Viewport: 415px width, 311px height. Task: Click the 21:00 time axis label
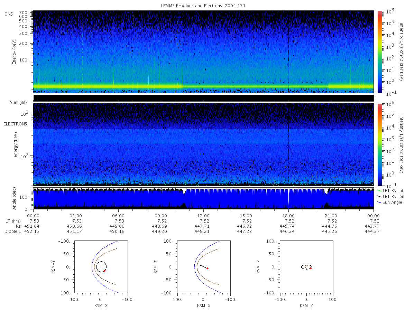click(x=331, y=216)
